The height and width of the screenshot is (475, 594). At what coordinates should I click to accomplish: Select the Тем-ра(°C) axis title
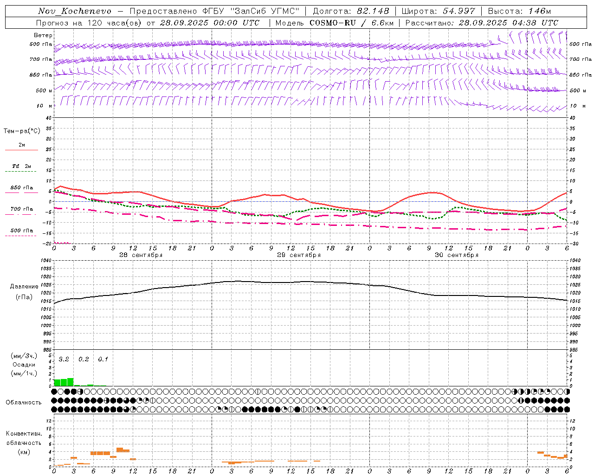tap(22, 131)
